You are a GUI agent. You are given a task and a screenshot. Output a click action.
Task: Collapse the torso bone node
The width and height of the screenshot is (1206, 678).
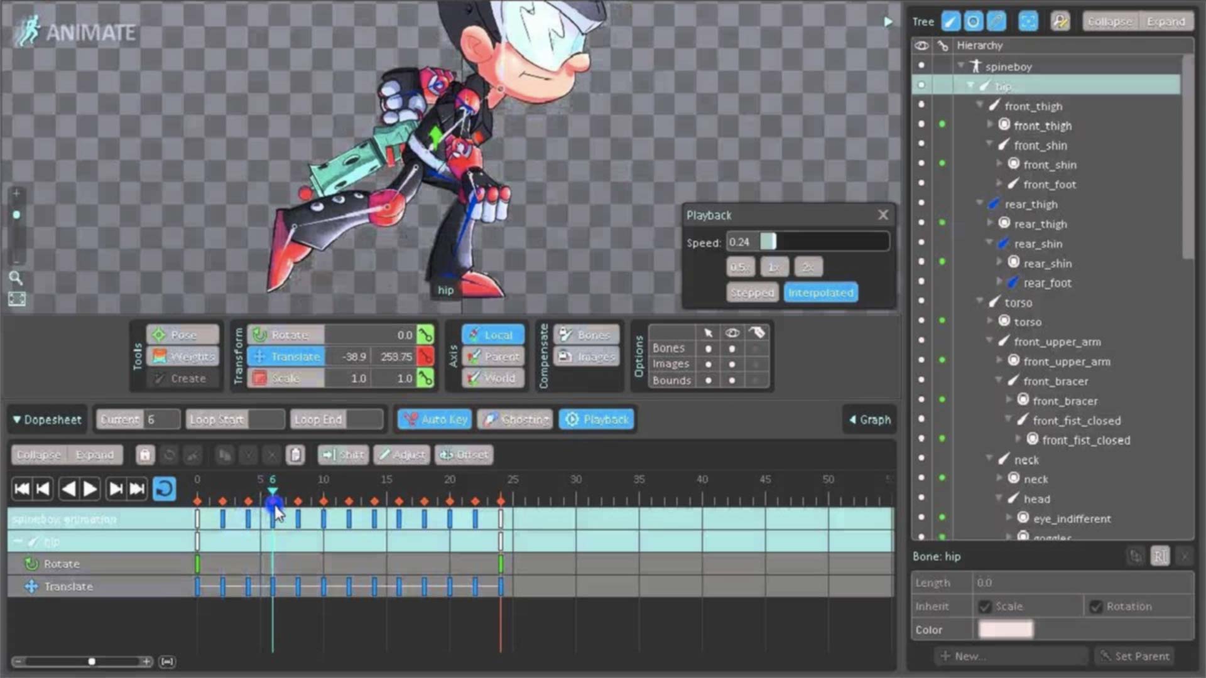(x=980, y=302)
